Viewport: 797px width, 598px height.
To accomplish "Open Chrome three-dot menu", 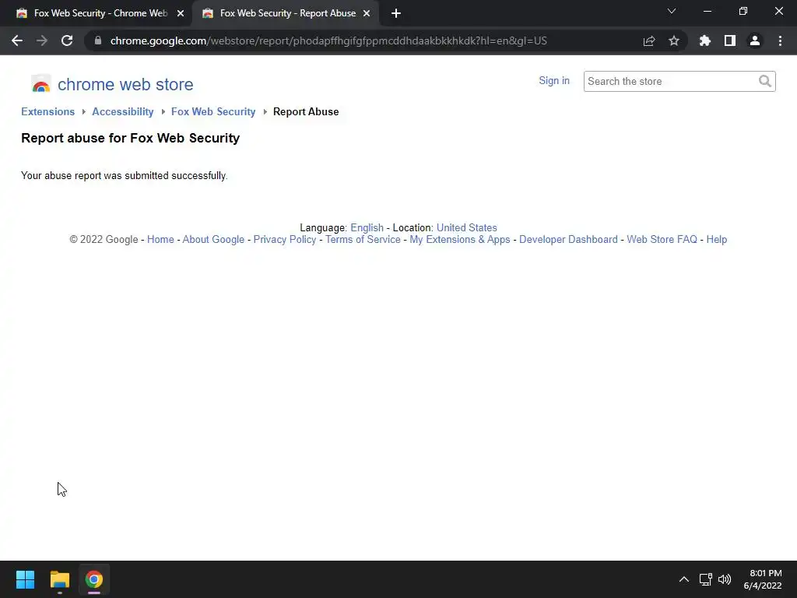I will point(780,40).
